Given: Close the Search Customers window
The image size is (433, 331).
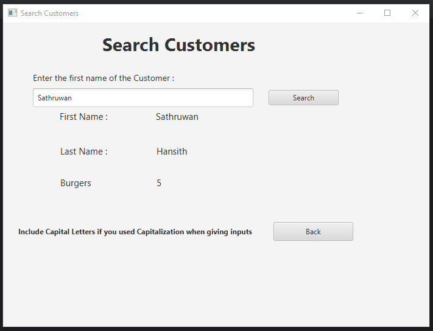Looking at the screenshot, I should tap(415, 13).
